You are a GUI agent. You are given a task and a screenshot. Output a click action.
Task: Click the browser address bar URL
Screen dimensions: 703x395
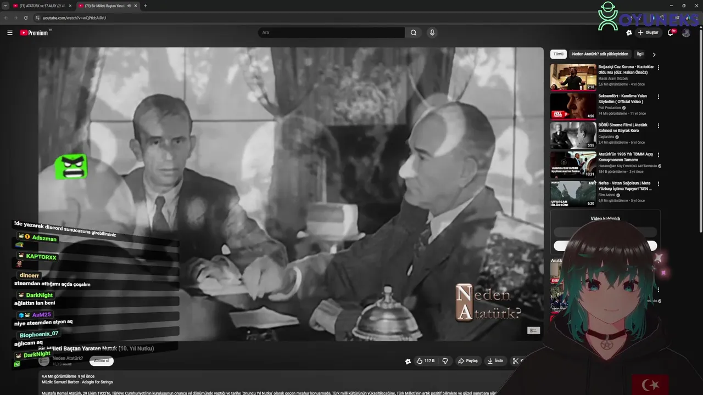point(74,18)
